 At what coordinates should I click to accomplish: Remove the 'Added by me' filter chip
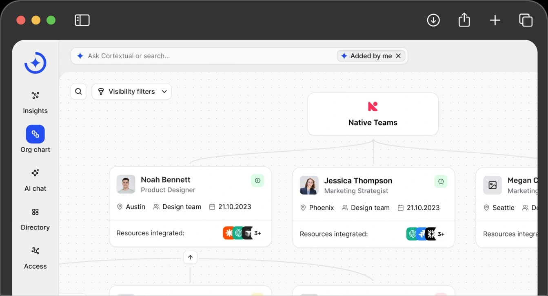(x=398, y=56)
